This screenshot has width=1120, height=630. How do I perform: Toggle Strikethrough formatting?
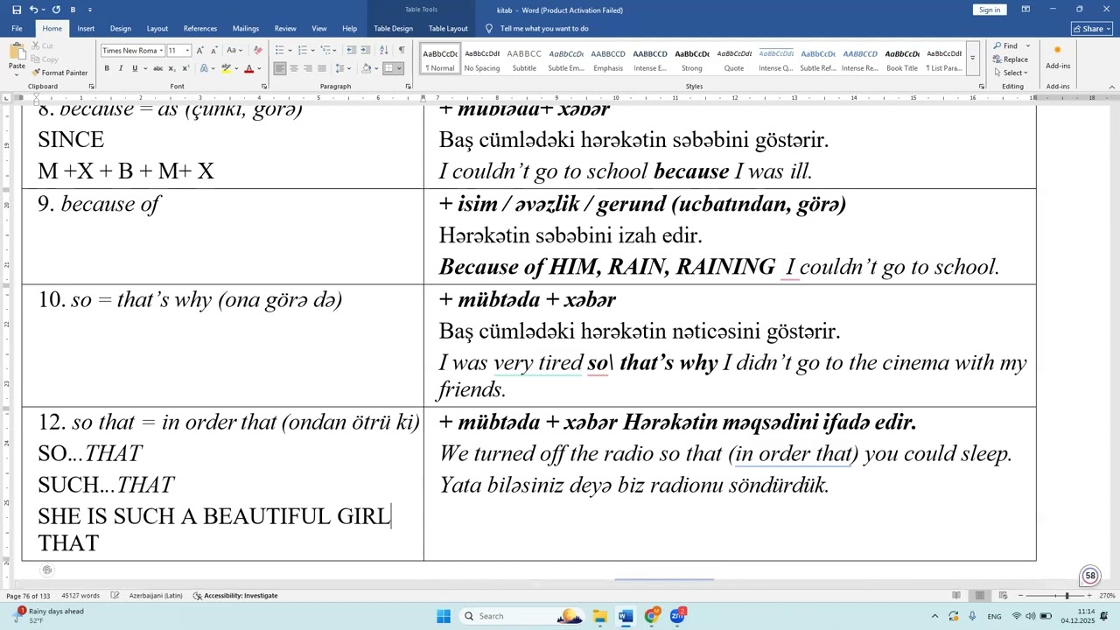click(157, 68)
